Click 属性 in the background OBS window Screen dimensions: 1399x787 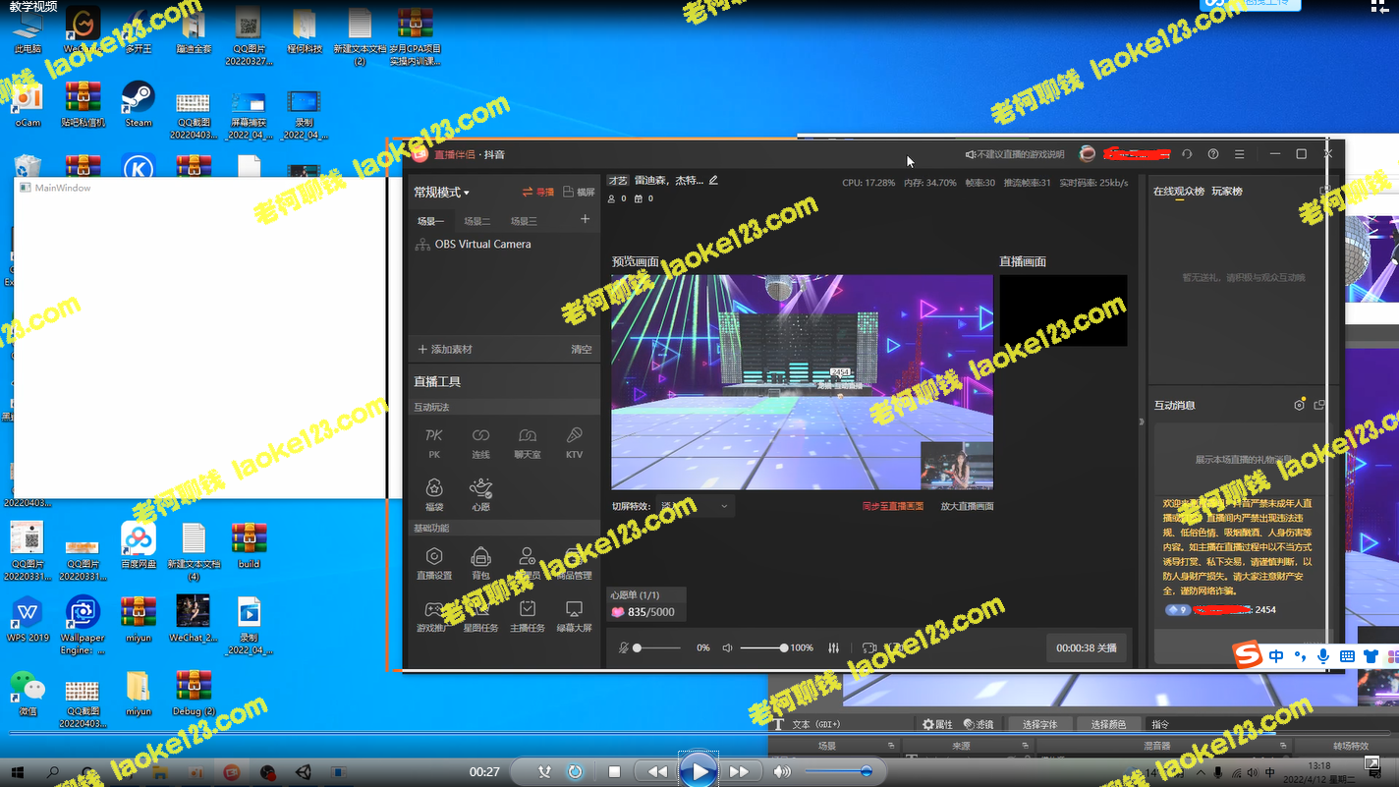tap(937, 724)
